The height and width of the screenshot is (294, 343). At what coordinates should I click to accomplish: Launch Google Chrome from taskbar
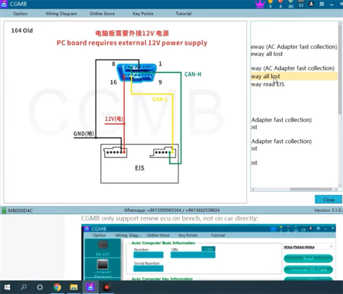(57, 287)
